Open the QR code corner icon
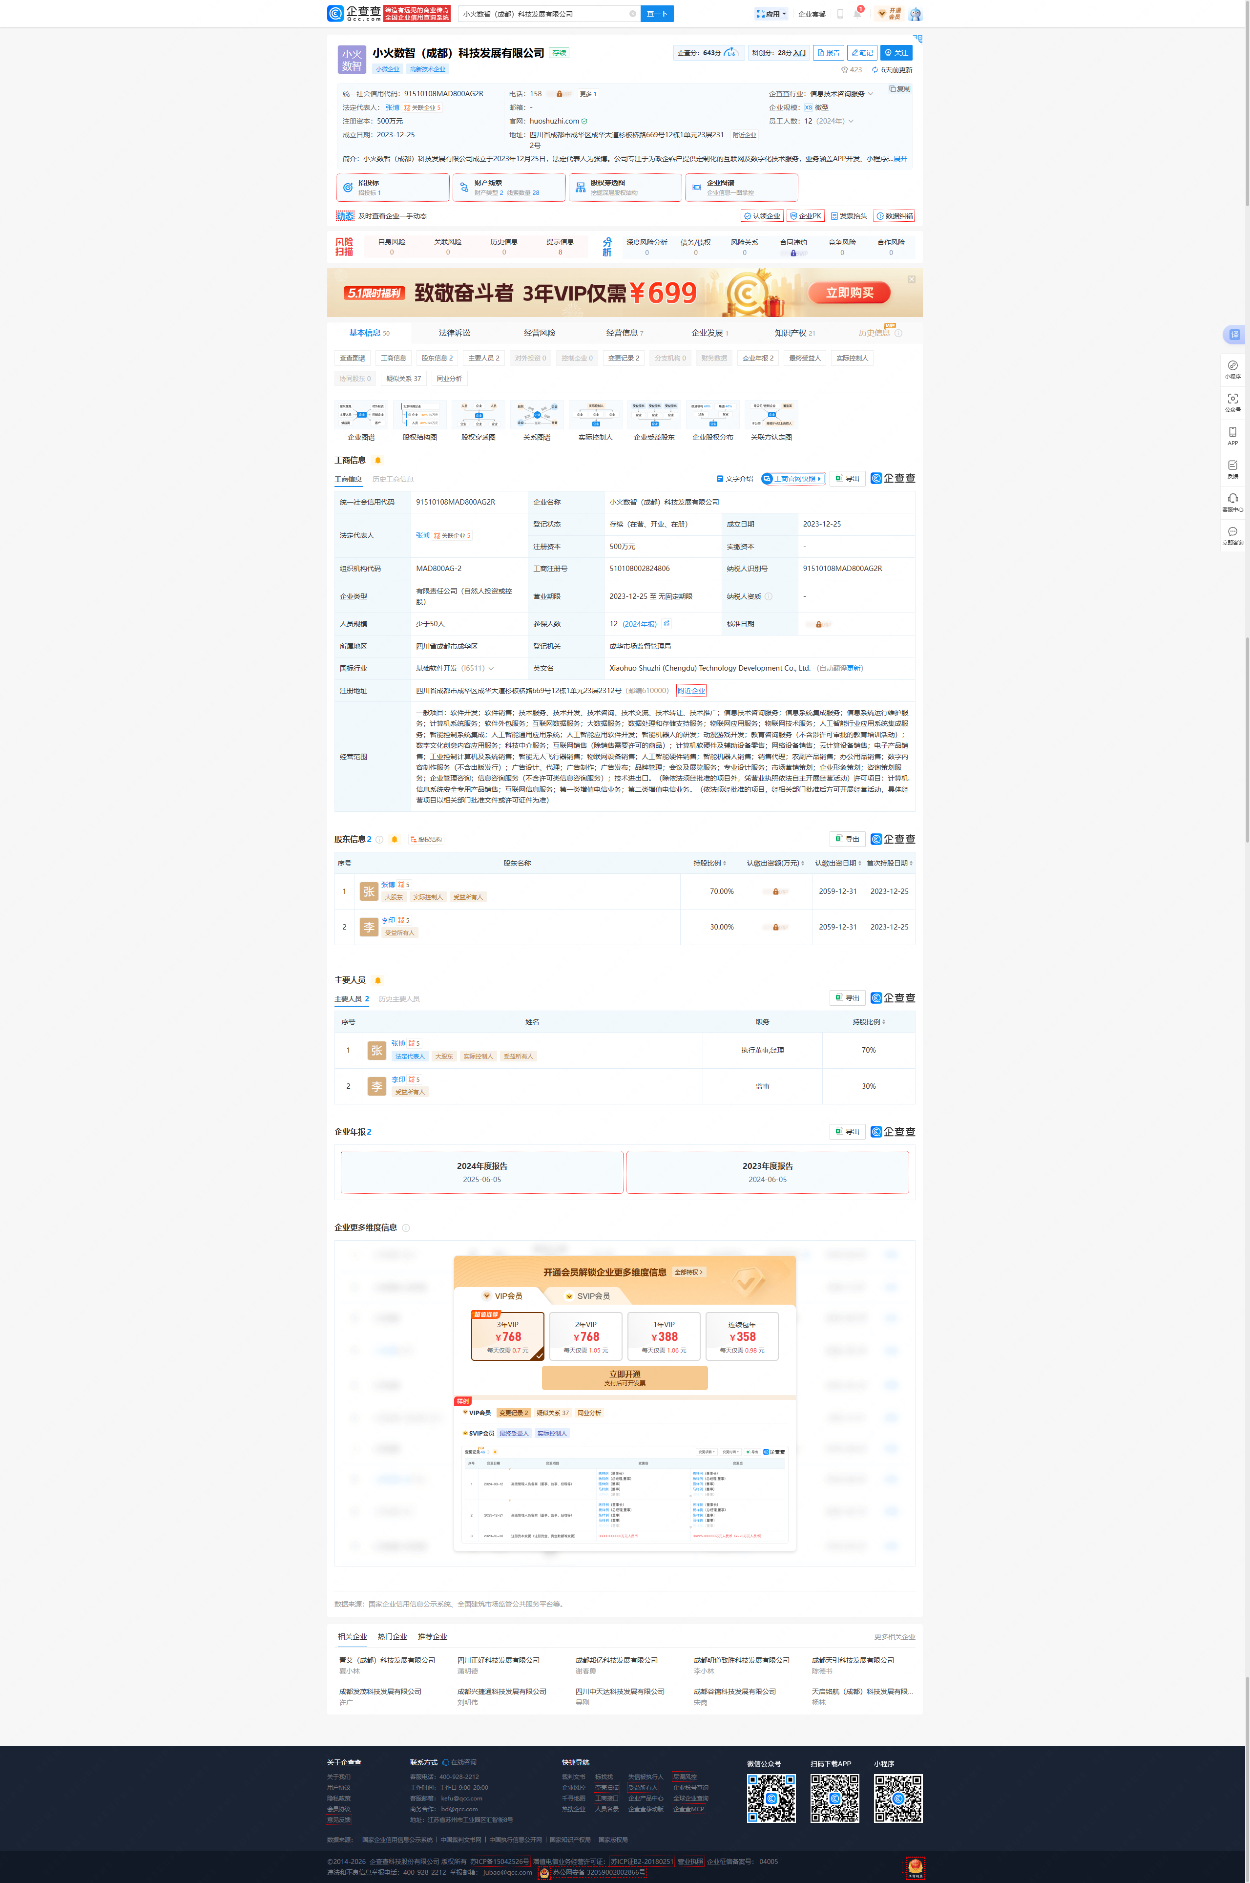 [x=917, y=38]
